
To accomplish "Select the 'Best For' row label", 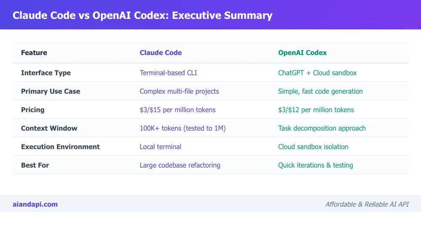I will pos(35,165).
